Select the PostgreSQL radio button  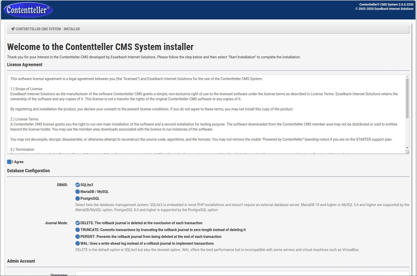[x=78, y=198]
